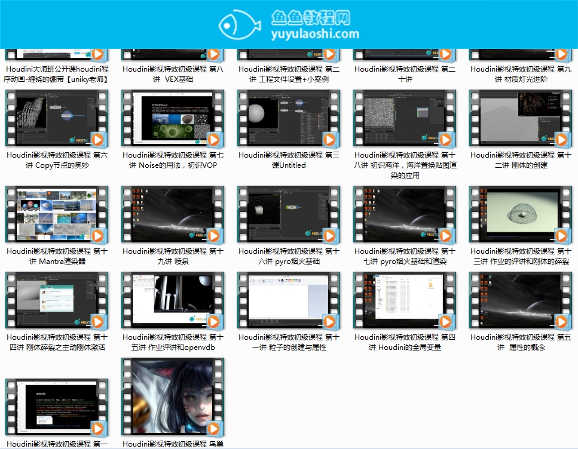
Task: Select the 第一 lesson video thumbnail in bottom row
Action: [57, 407]
